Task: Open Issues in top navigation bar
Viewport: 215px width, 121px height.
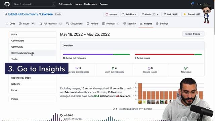Action: [78, 4]
